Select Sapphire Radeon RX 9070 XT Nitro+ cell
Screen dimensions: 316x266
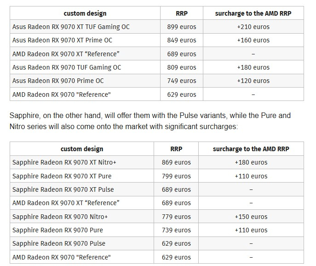point(64,162)
